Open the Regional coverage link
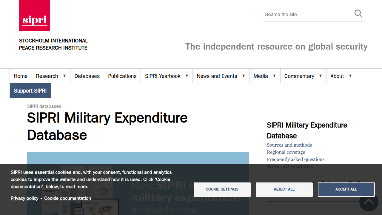Screen dimensions: 382x215 [286, 152]
